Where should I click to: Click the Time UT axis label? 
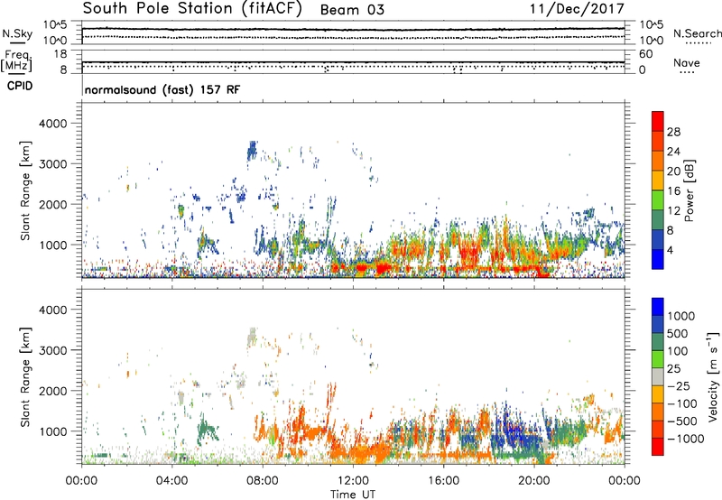pyautogui.click(x=353, y=495)
